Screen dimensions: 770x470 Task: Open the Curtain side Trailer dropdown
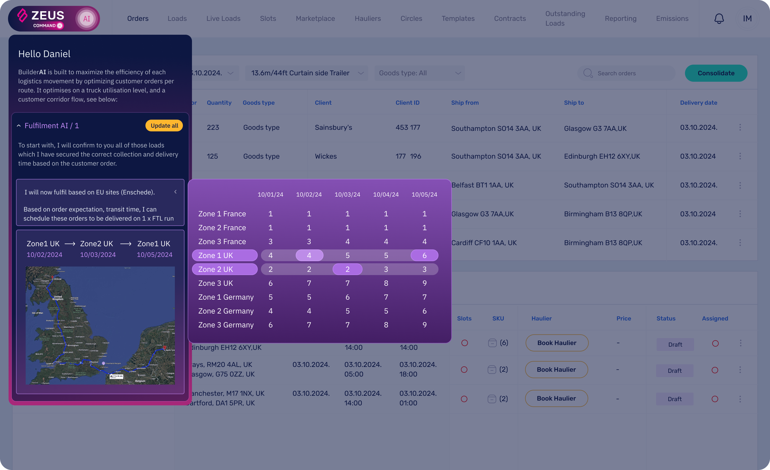point(306,73)
